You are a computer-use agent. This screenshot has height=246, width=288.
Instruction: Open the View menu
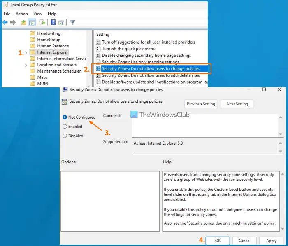click(38, 14)
